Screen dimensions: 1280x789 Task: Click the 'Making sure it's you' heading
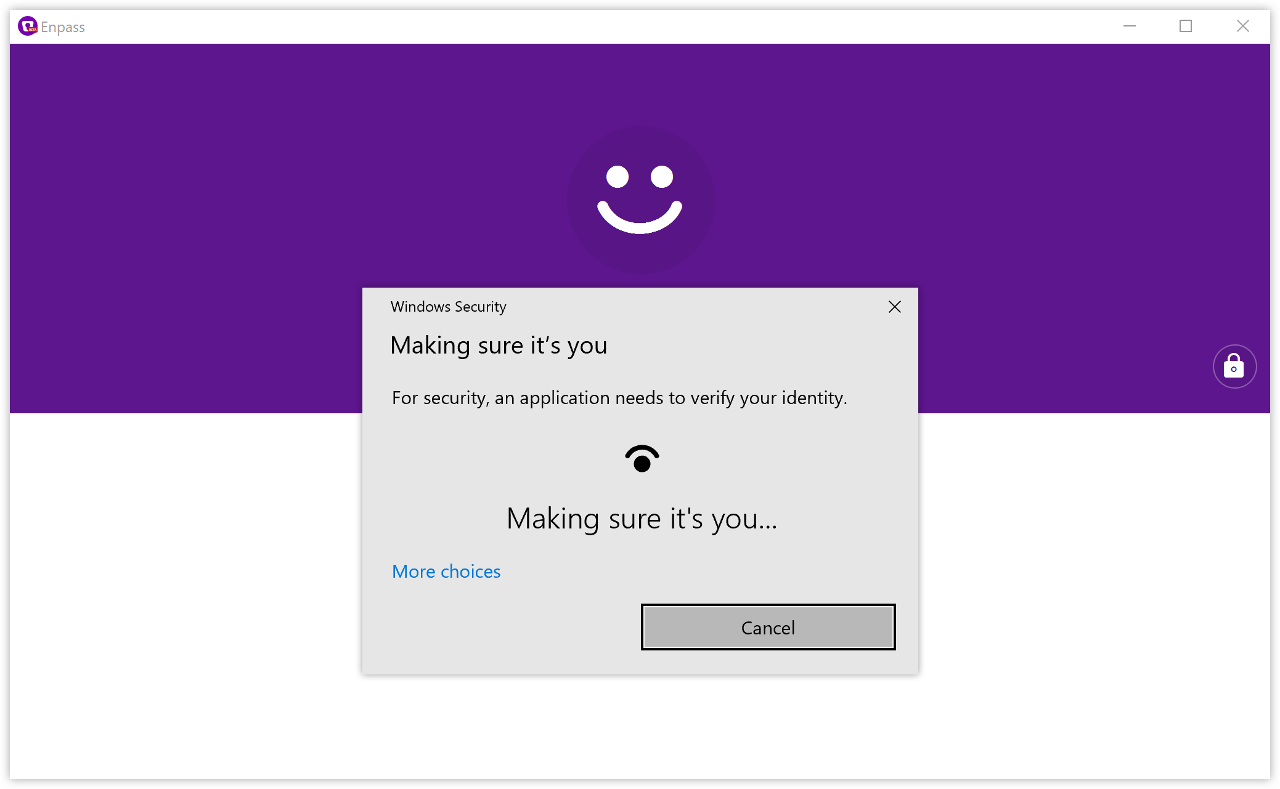(x=499, y=346)
